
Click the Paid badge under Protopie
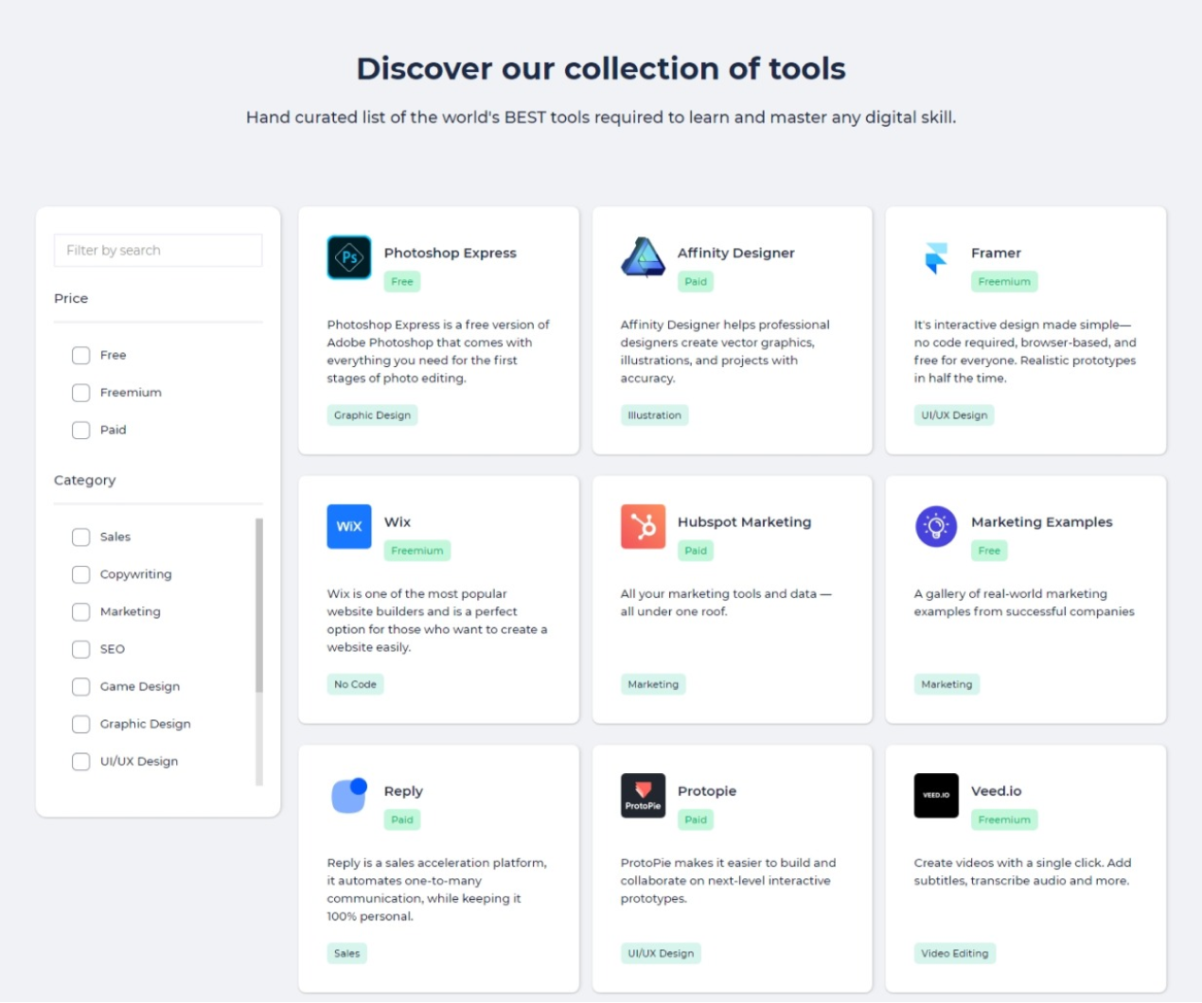click(x=696, y=820)
